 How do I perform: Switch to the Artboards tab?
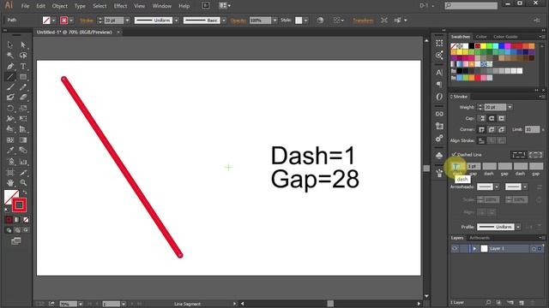point(480,238)
